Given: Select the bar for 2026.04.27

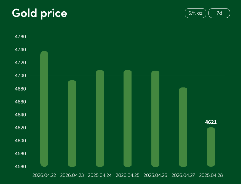Looking at the screenshot, I should (183, 127).
